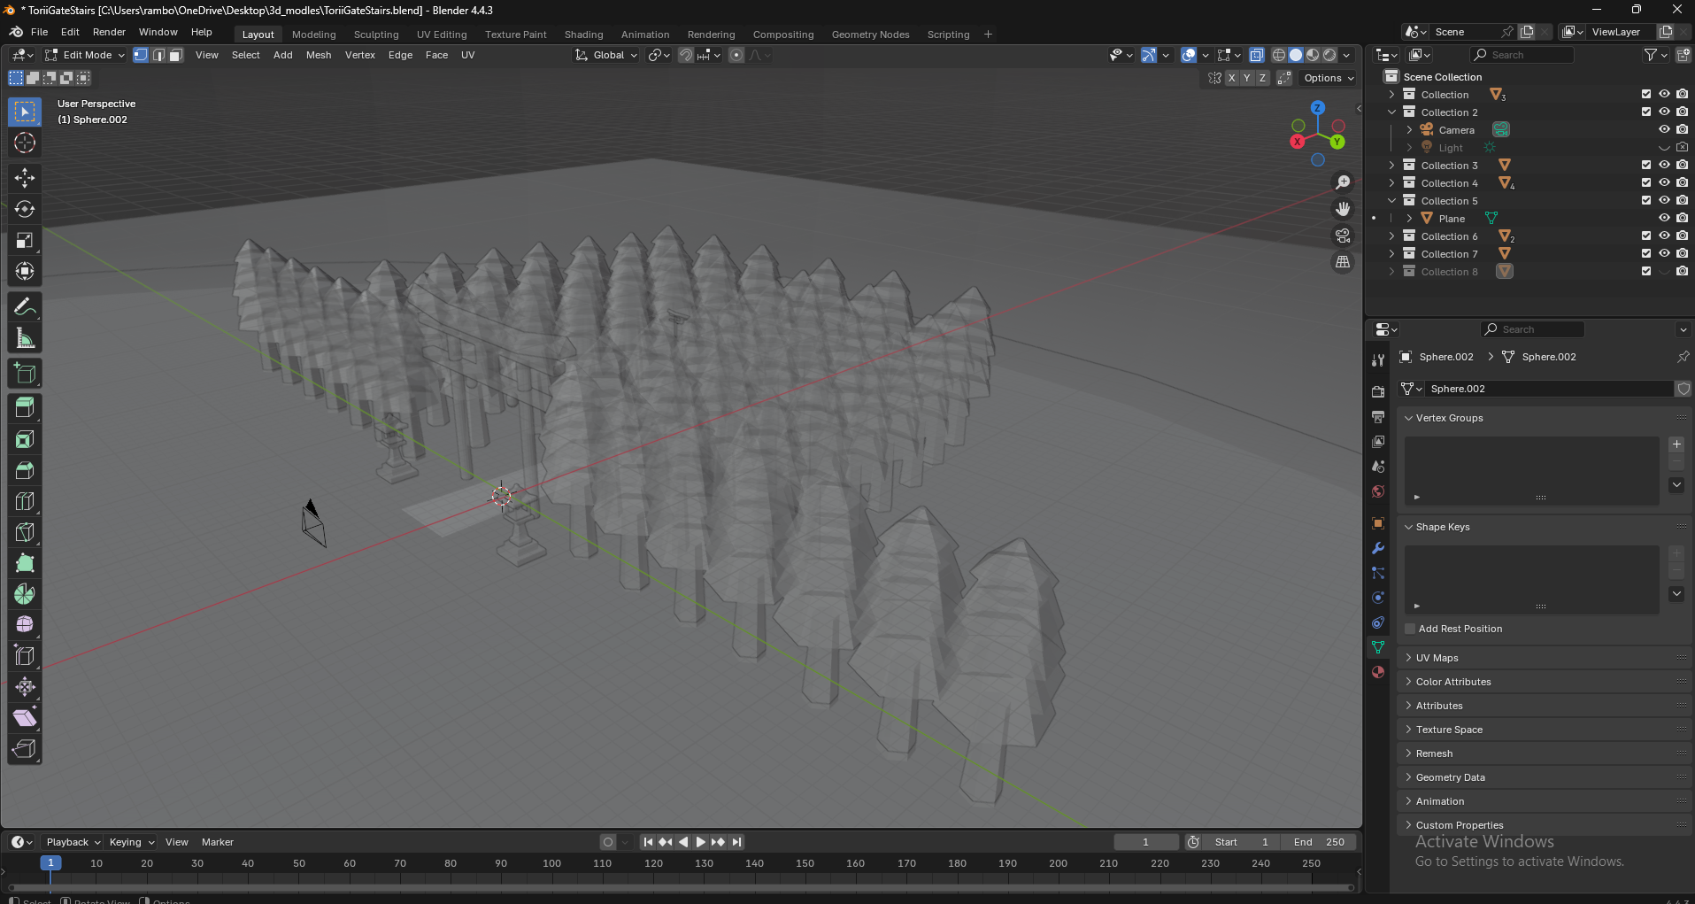Hide Collection 3 with its eye icon
This screenshot has width=1695, height=904.
coord(1664,166)
